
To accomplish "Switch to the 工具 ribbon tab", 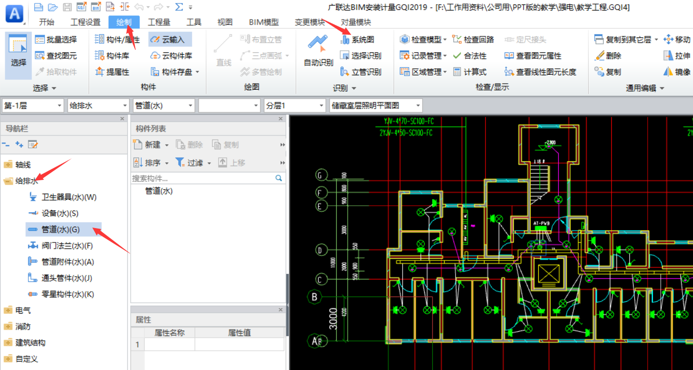I will [194, 22].
